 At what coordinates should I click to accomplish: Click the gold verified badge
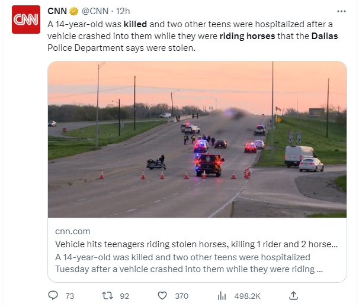coord(73,11)
